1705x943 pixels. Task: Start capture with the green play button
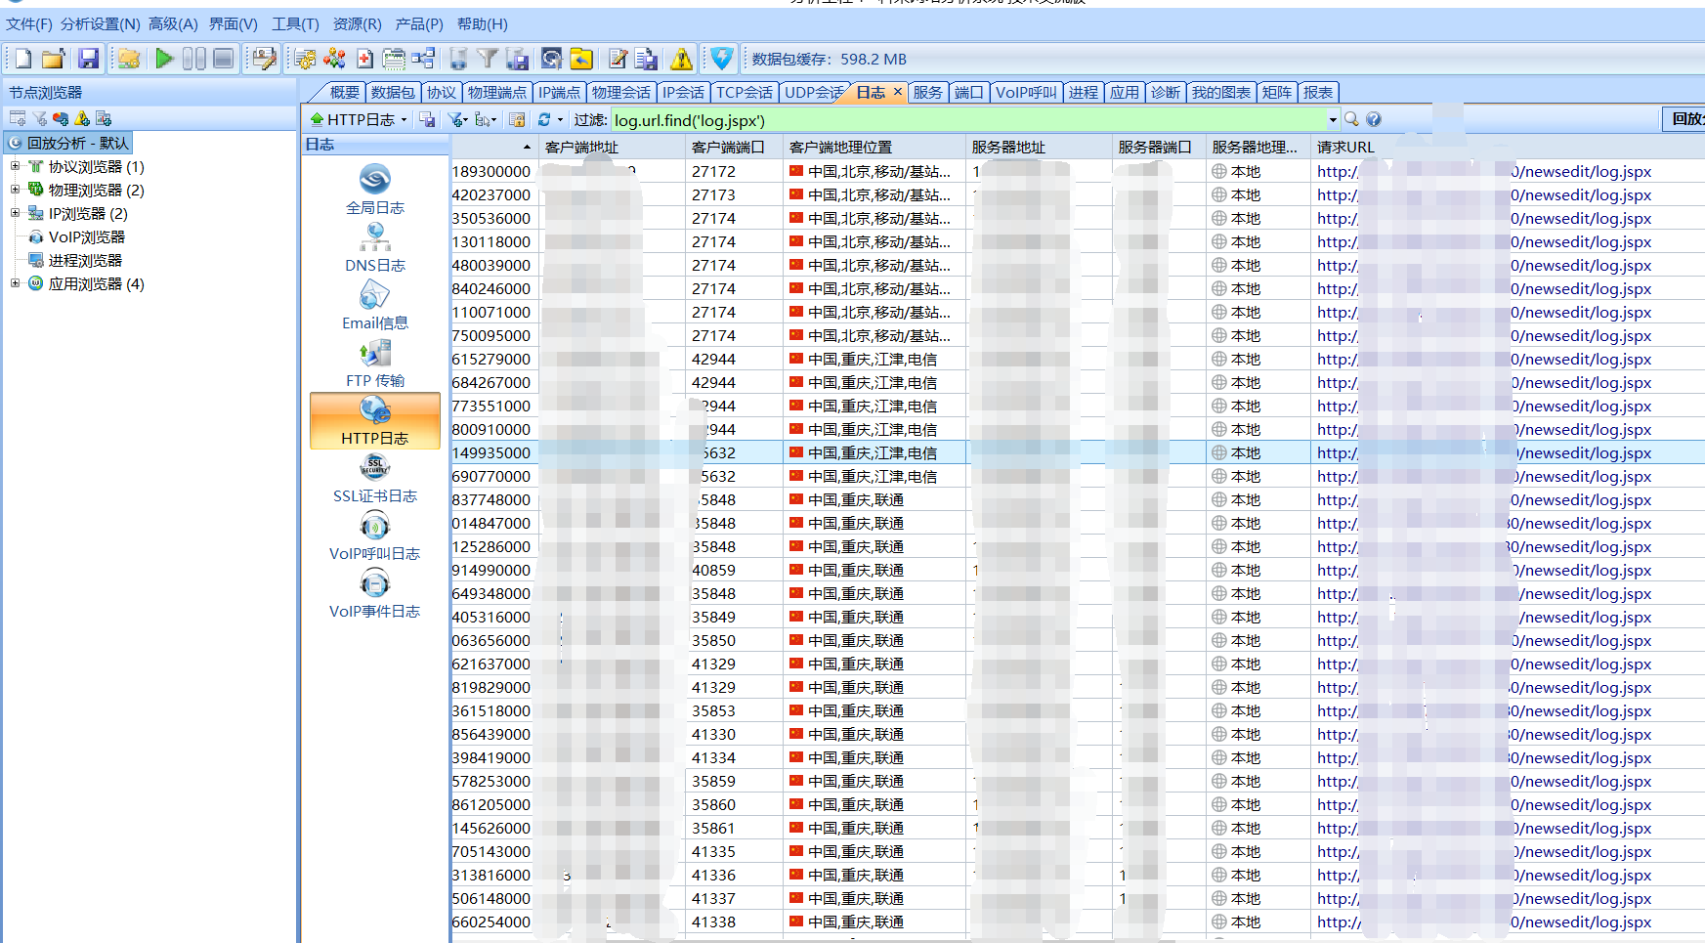pyautogui.click(x=164, y=59)
